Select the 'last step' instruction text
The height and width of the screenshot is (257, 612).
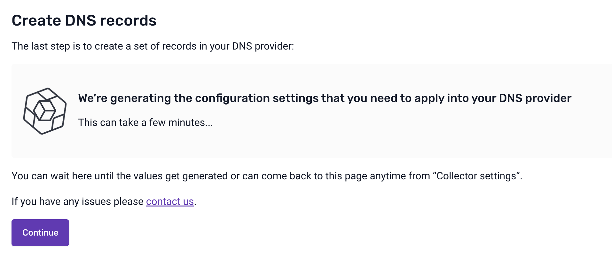(153, 46)
